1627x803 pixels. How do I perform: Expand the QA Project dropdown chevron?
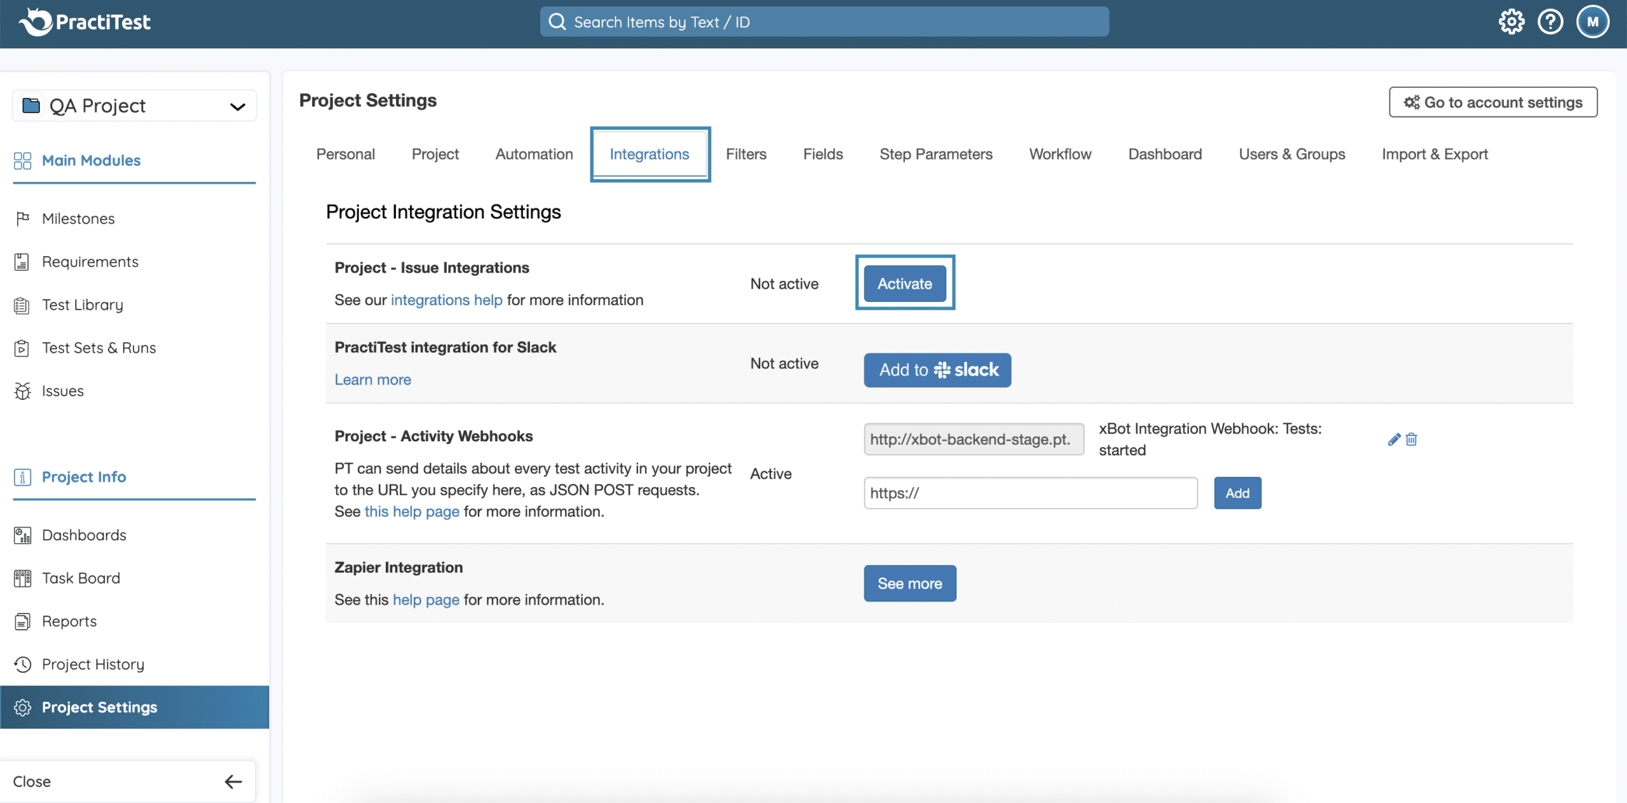pyautogui.click(x=237, y=106)
